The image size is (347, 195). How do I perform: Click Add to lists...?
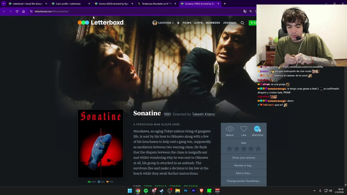pyautogui.click(x=244, y=173)
